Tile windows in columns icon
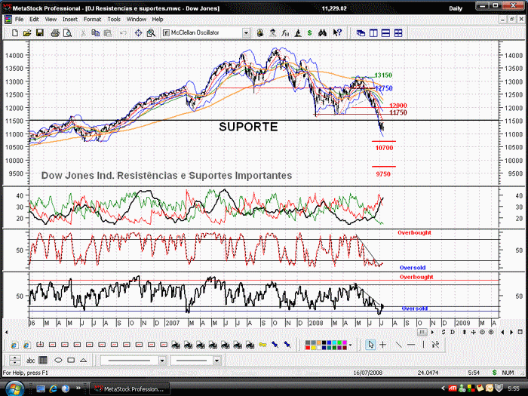Screen dimensions: 528x396 pyautogui.click(x=373, y=33)
